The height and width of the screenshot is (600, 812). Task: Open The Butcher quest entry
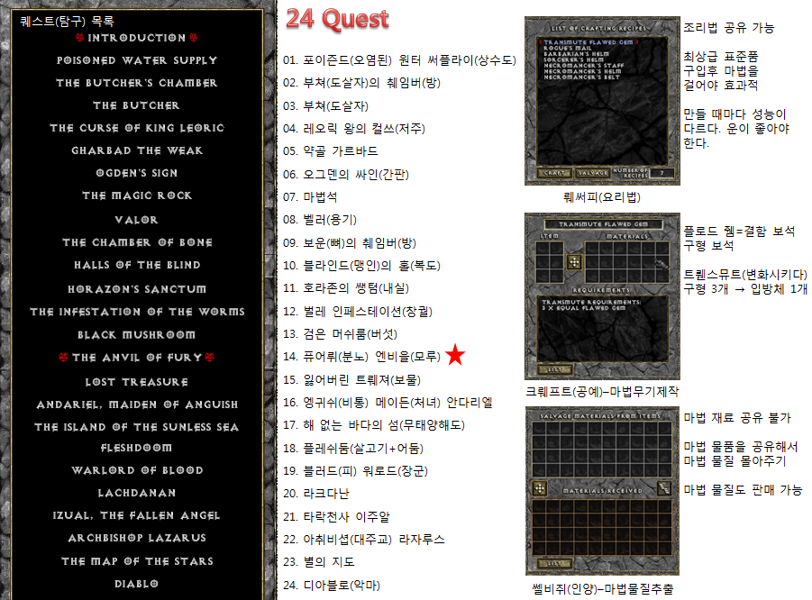(137, 105)
